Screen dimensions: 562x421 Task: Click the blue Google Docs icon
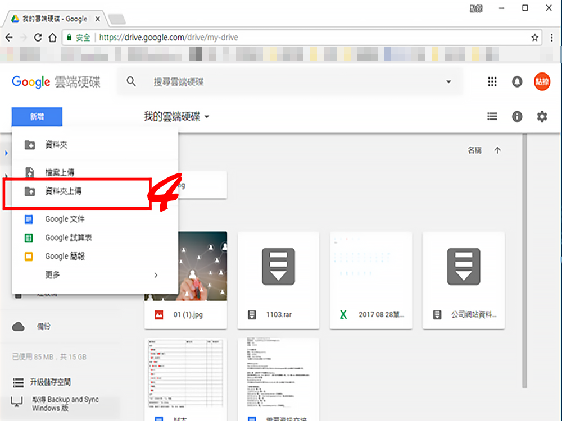pyautogui.click(x=29, y=219)
